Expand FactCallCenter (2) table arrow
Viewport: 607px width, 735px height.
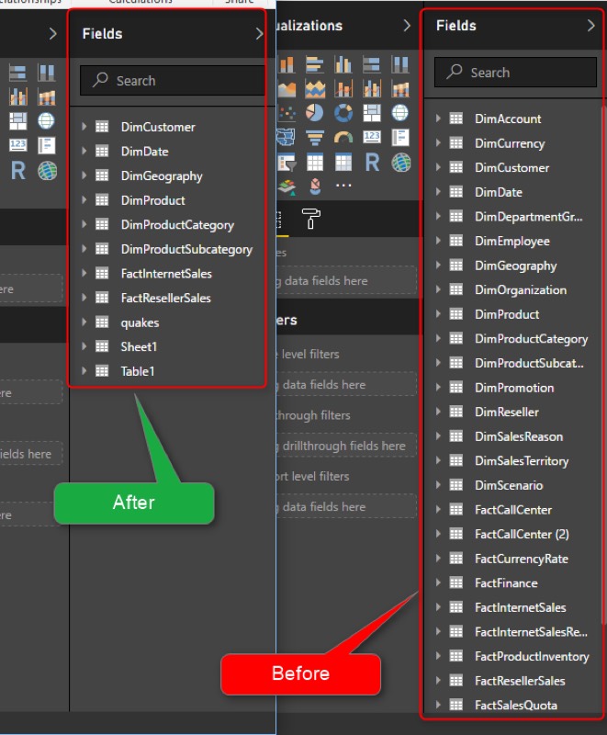click(x=438, y=534)
